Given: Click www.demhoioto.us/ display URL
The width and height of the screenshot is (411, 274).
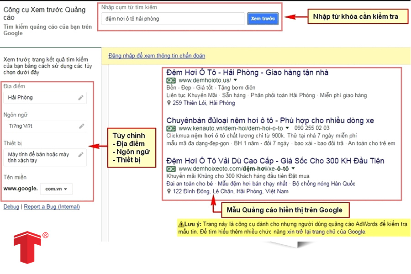Looking at the screenshot, I should (x=205, y=80).
